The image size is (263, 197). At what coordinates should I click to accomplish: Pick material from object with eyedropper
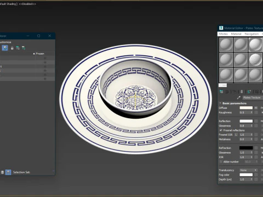239,97
